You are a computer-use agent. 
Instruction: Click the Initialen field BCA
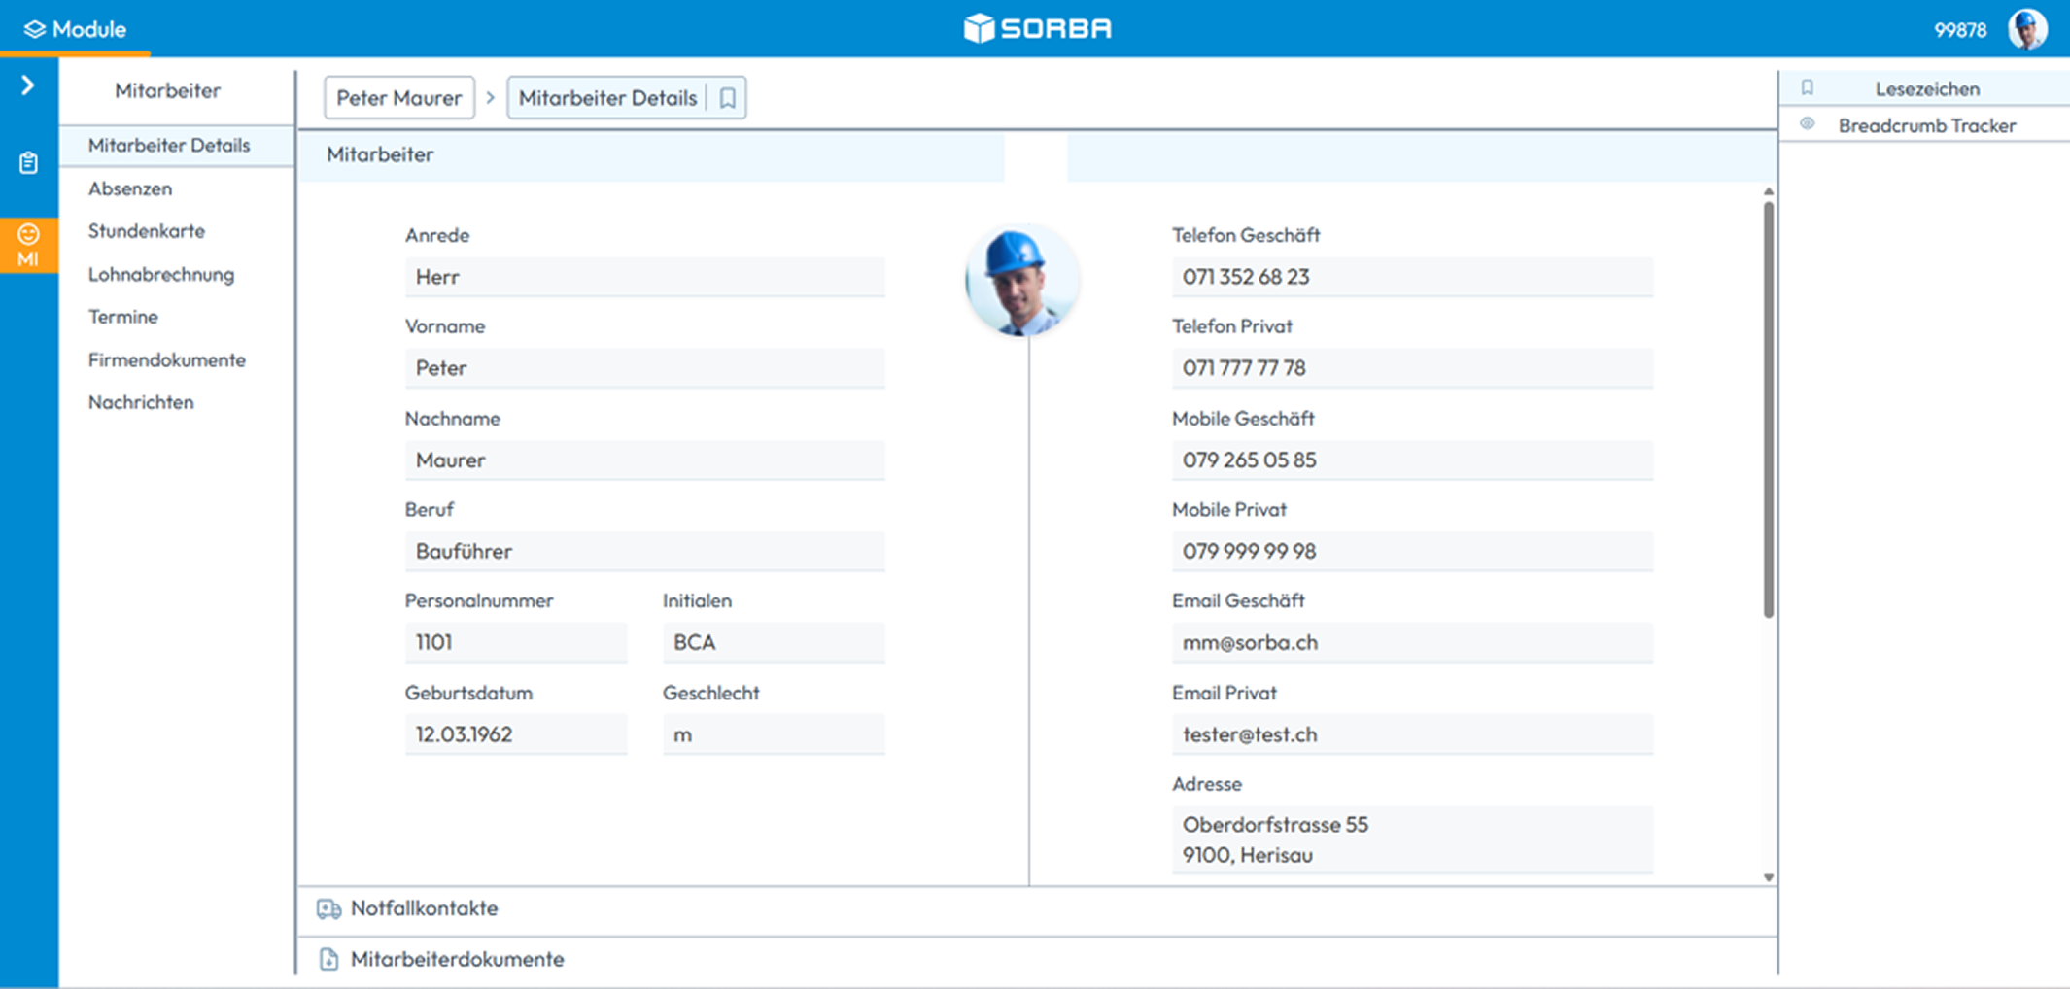pyautogui.click(x=774, y=642)
